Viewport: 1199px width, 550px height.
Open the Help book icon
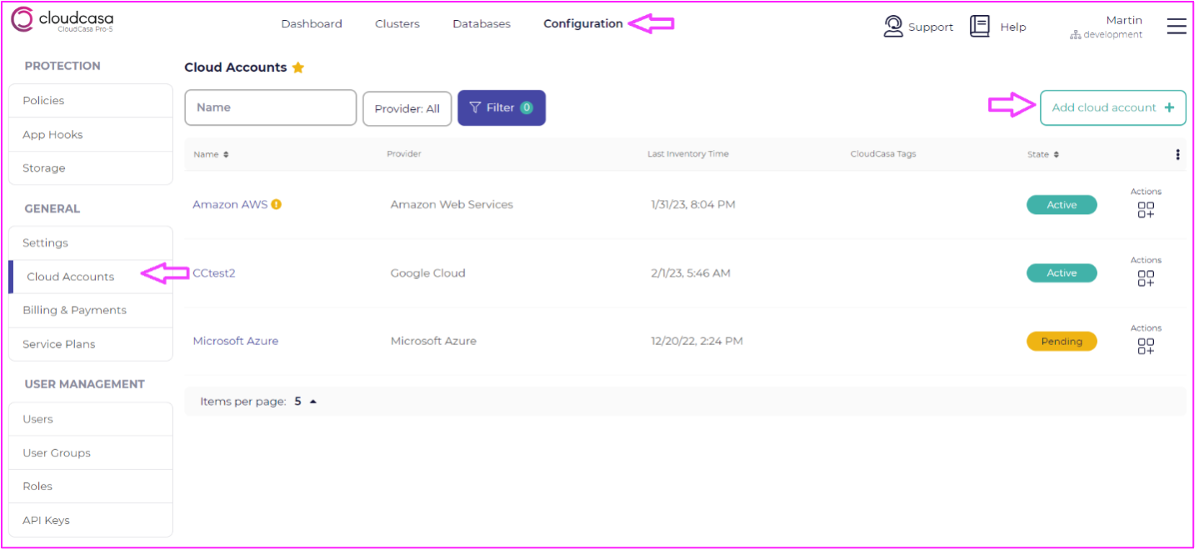click(980, 27)
